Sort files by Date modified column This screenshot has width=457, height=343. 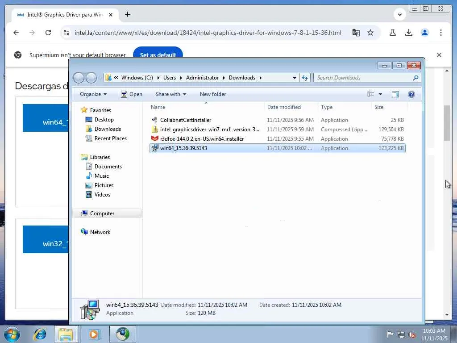[x=291, y=107]
